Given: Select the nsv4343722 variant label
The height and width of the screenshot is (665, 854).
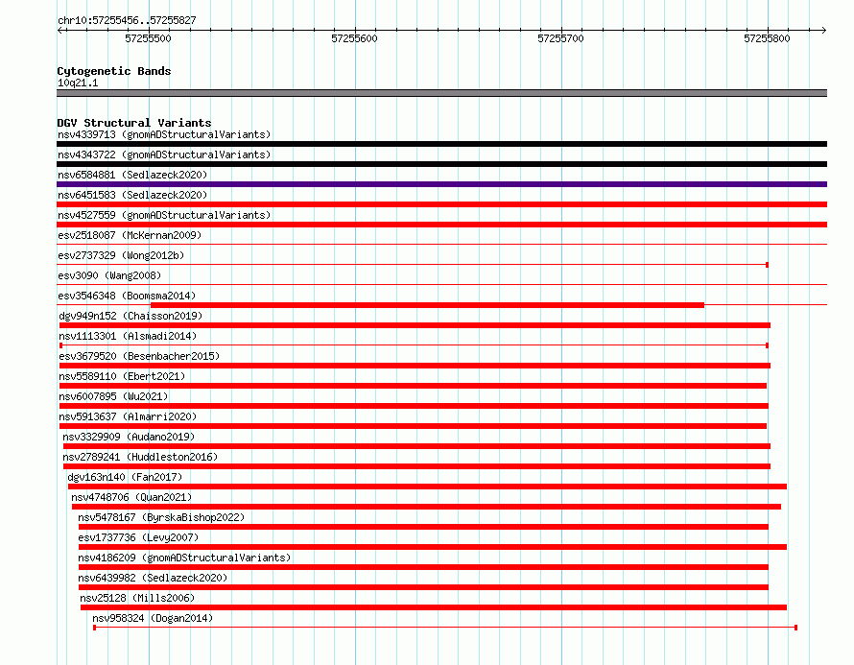Looking at the screenshot, I should (164, 154).
